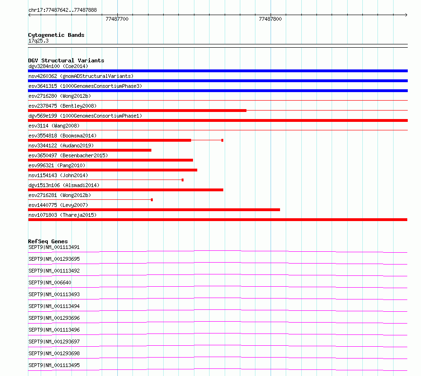This screenshot has height=376, width=421.
Task: Click the Cytogenetic Bands track title
Action: 56,35
